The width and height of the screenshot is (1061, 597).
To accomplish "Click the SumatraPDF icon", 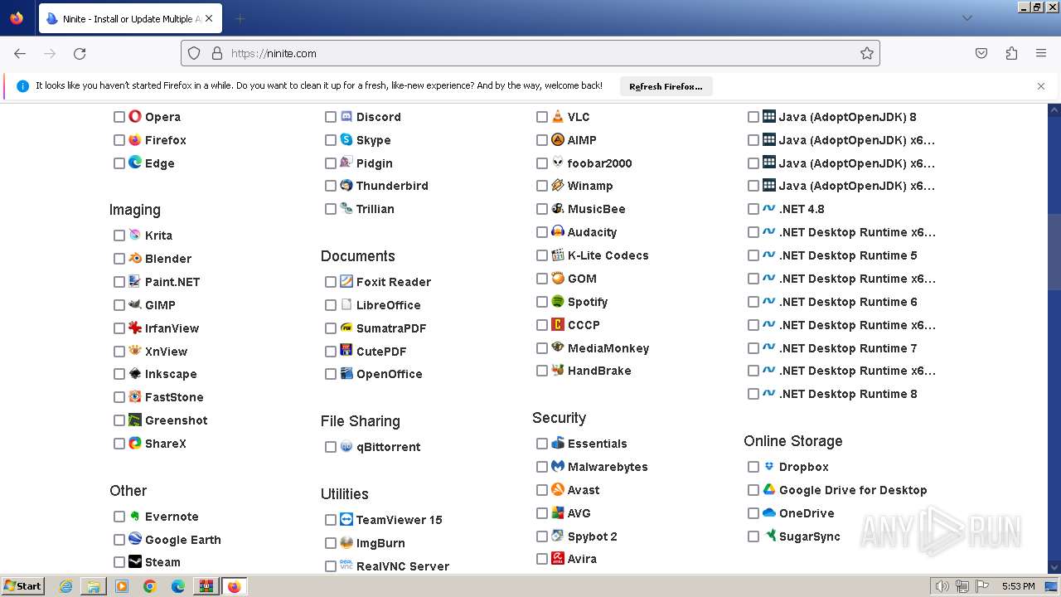I will tap(346, 328).
